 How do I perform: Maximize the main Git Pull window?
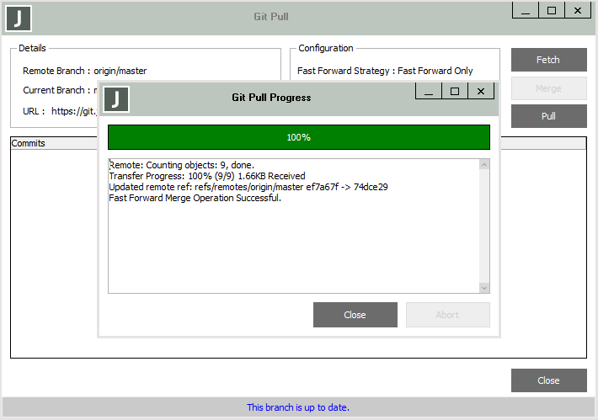[552, 10]
